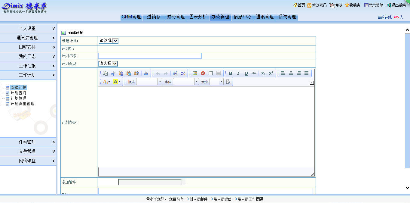Screen dimensions: 410x203
Task: Click the Paste from Word icon
Action: click(x=136, y=73)
